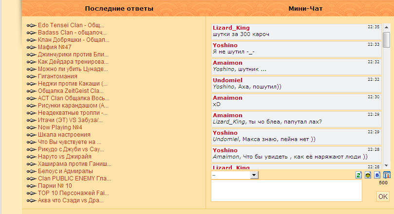Image resolution: width=394 pixels, height=214 pixels.
Task: Click Amaimon username on the xD message
Action: click(x=227, y=98)
